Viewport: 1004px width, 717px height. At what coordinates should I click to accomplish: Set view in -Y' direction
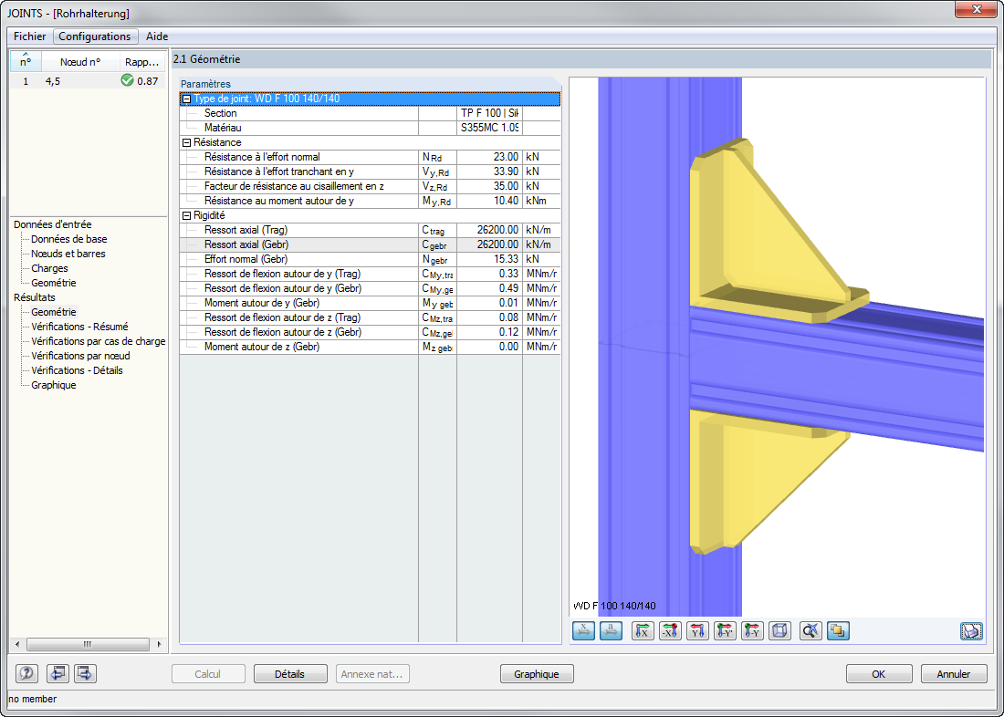pyautogui.click(x=726, y=631)
